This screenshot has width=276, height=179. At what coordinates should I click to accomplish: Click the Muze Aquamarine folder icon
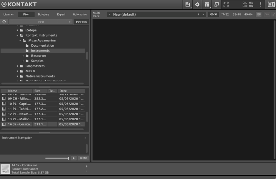[x=24, y=40]
